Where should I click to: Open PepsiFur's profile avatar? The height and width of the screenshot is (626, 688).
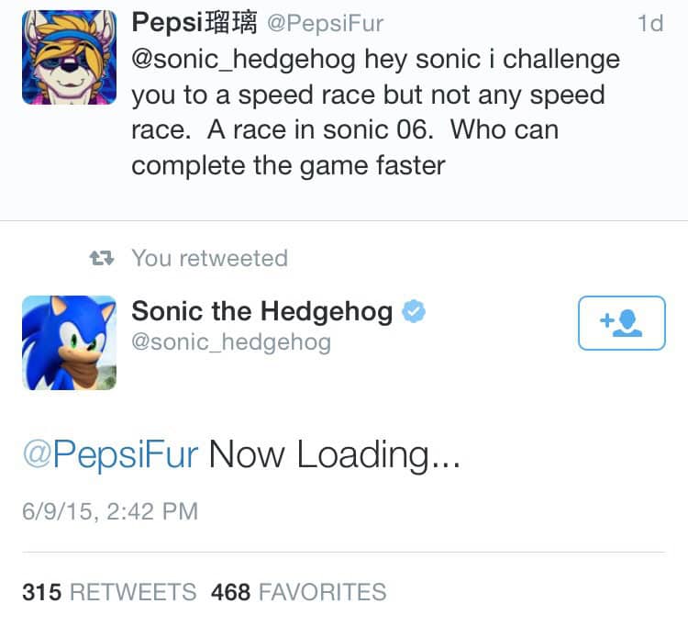[70, 57]
